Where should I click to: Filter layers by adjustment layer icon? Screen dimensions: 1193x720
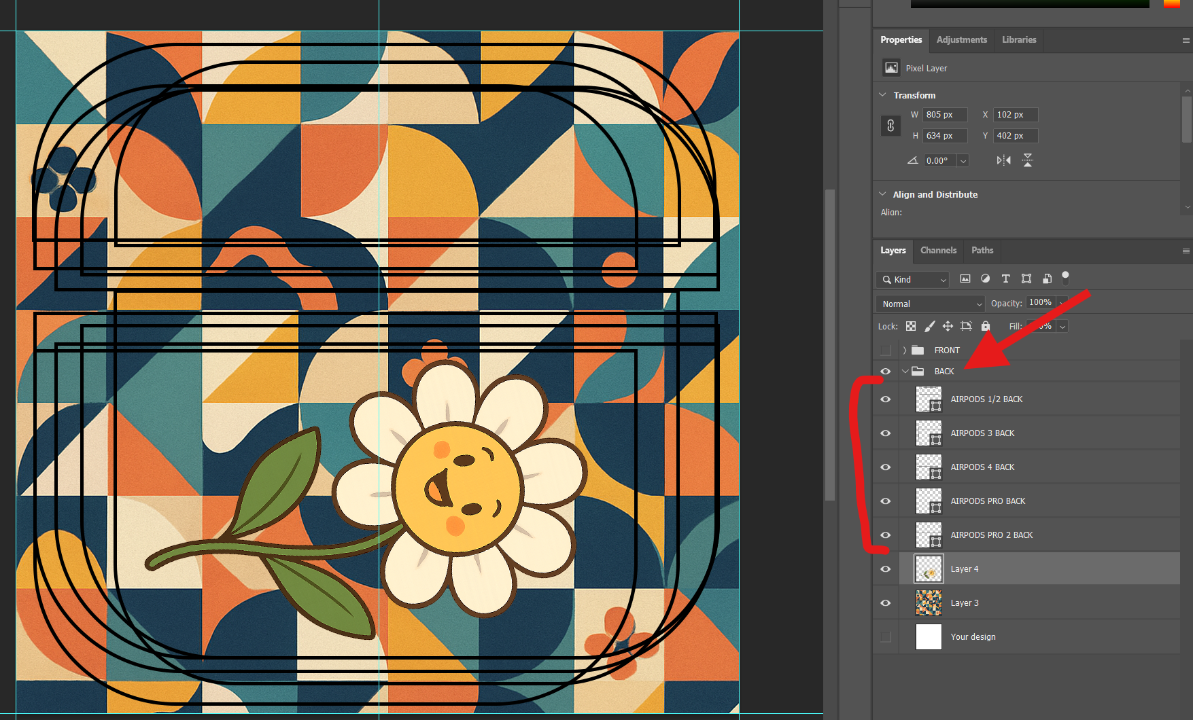pyautogui.click(x=986, y=278)
